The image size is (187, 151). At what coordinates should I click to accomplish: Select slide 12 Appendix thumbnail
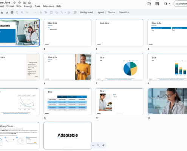click(167, 101)
